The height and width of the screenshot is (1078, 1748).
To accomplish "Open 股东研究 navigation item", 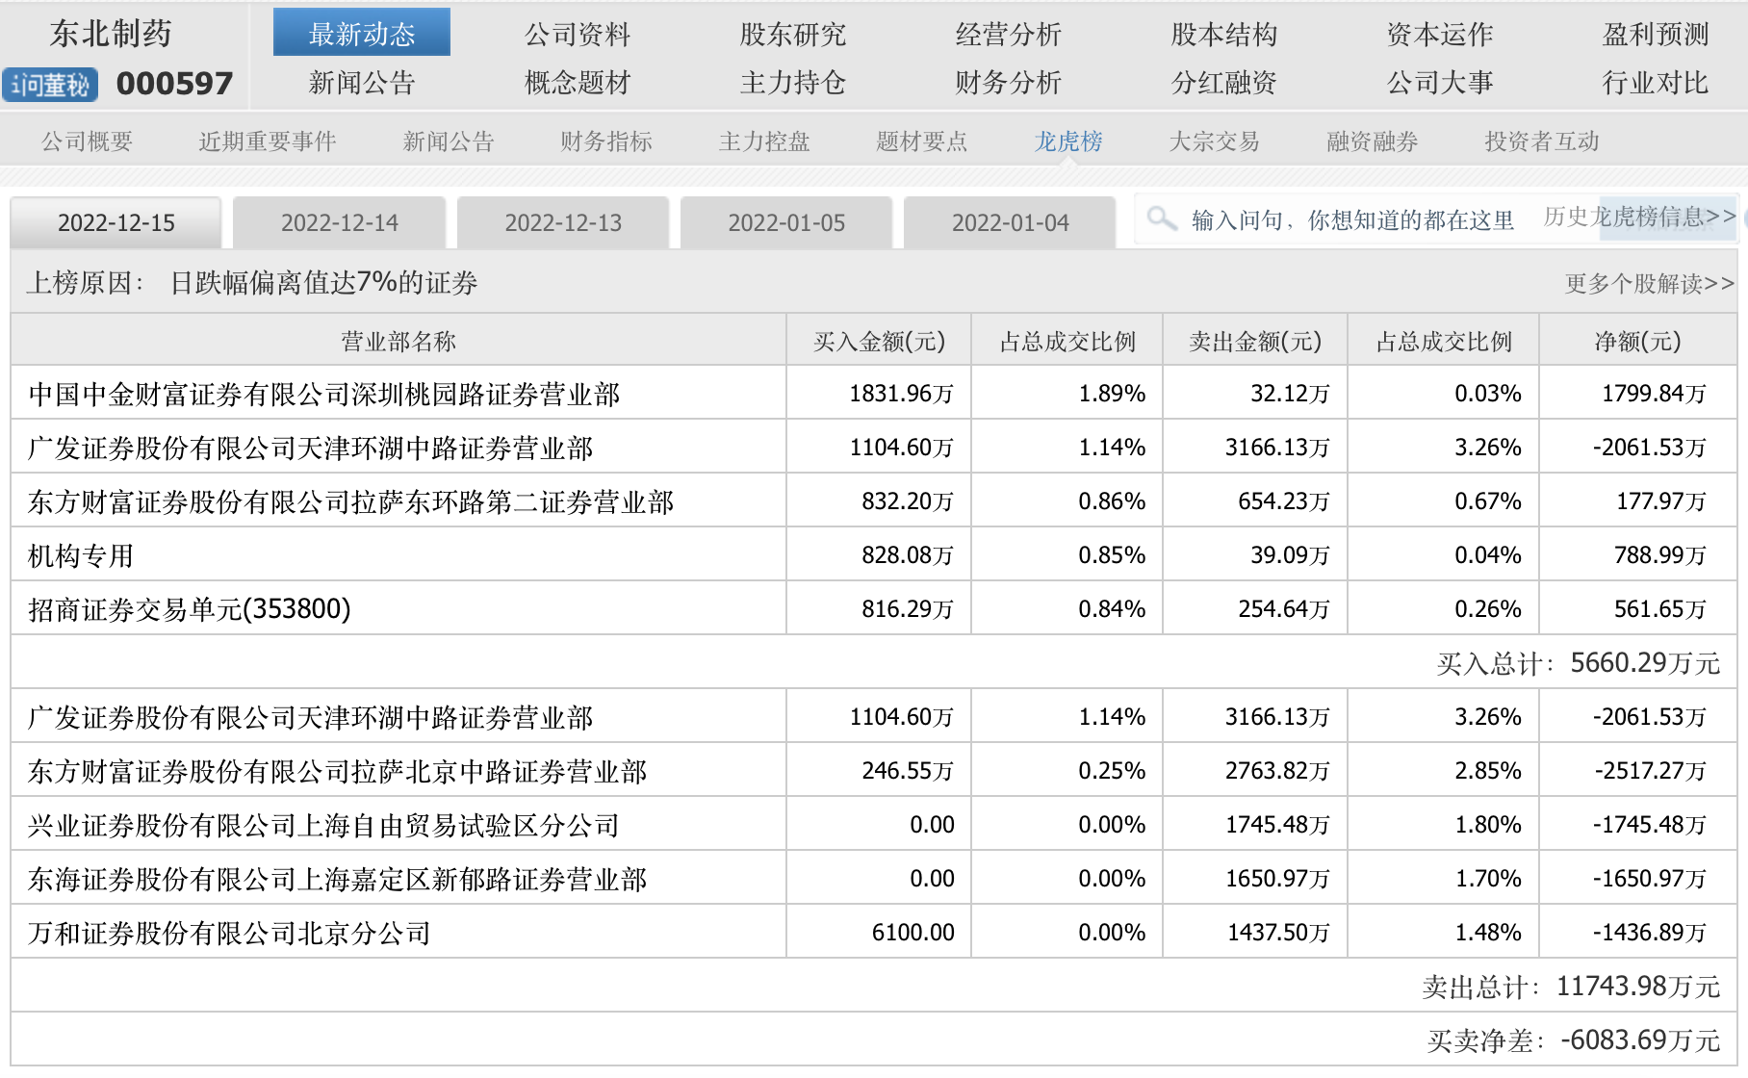I will click(x=792, y=35).
